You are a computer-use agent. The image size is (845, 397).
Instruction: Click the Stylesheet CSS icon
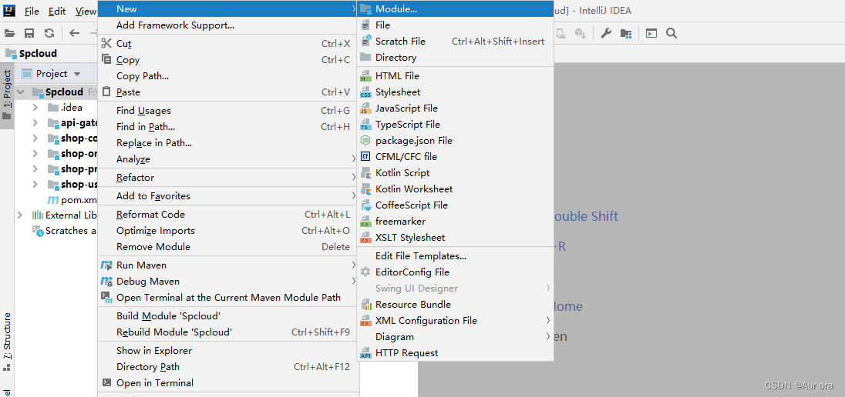point(366,92)
